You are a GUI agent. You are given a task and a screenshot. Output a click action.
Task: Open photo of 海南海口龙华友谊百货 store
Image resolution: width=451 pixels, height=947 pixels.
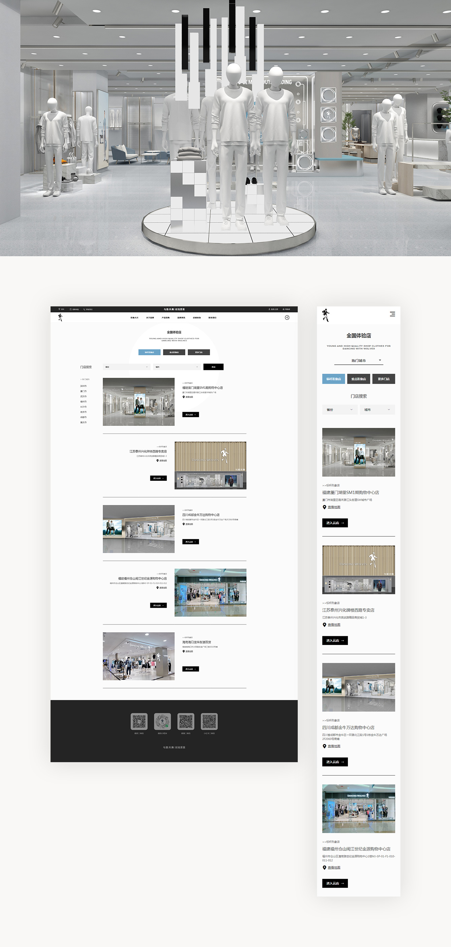139,656
